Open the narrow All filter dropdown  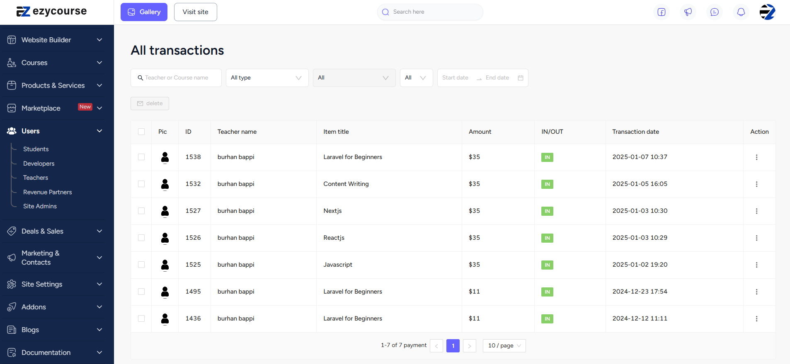(416, 78)
